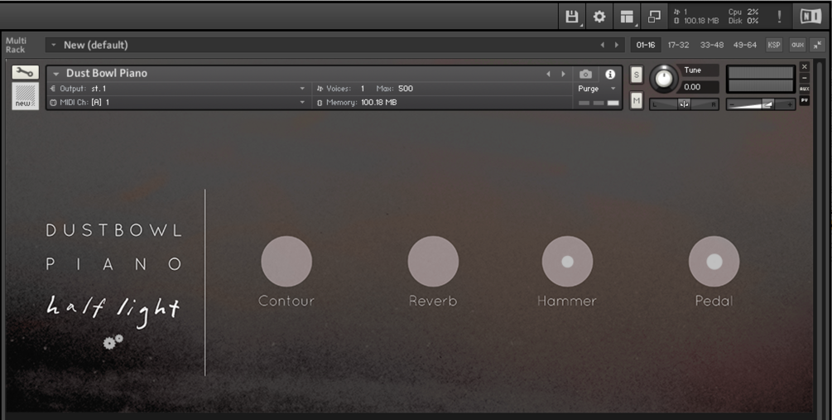The image size is (832, 420).
Task: Switch to the 17-32 rack page
Action: (x=678, y=45)
